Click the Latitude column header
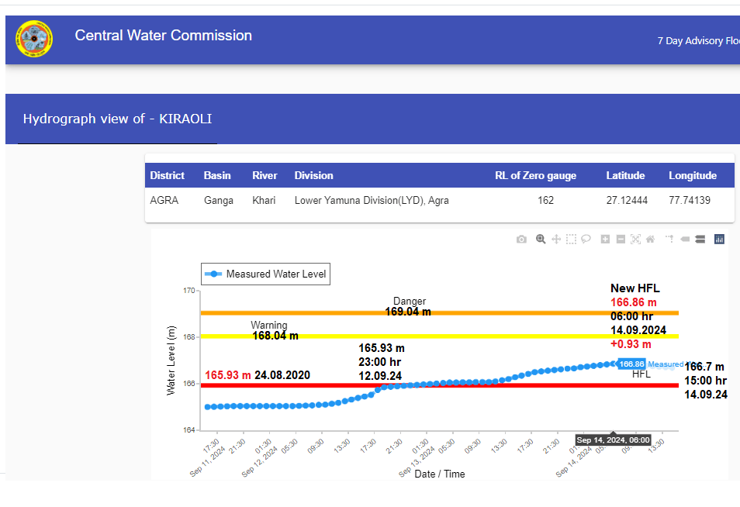 pos(625,176)
